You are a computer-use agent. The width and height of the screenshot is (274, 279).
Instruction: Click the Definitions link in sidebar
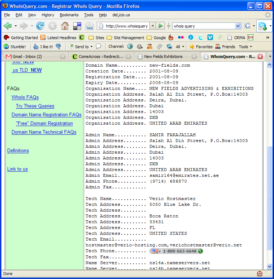tap(18, 150)
